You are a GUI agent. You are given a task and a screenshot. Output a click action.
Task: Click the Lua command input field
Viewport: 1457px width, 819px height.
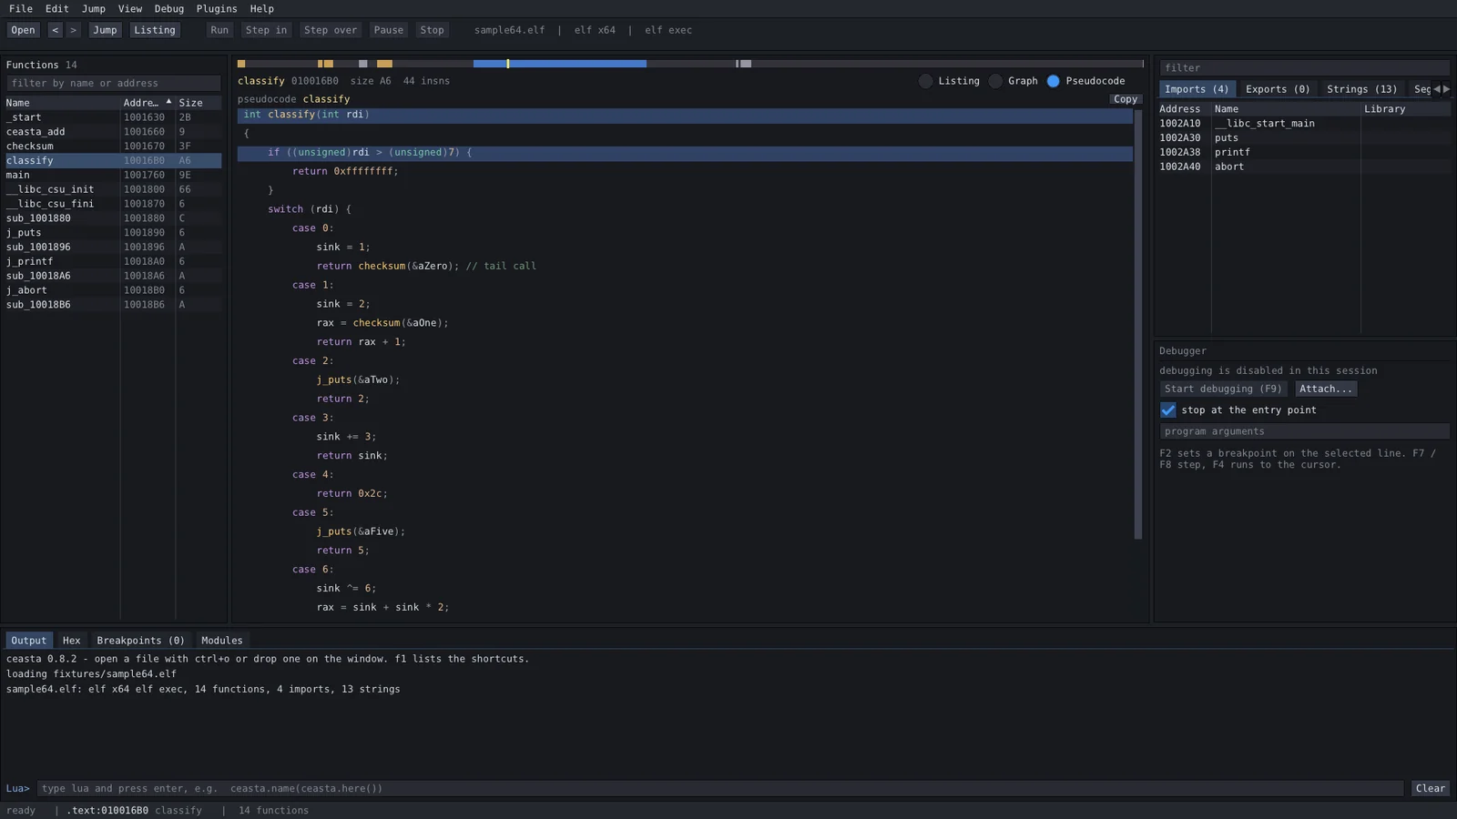coord(719,788)
